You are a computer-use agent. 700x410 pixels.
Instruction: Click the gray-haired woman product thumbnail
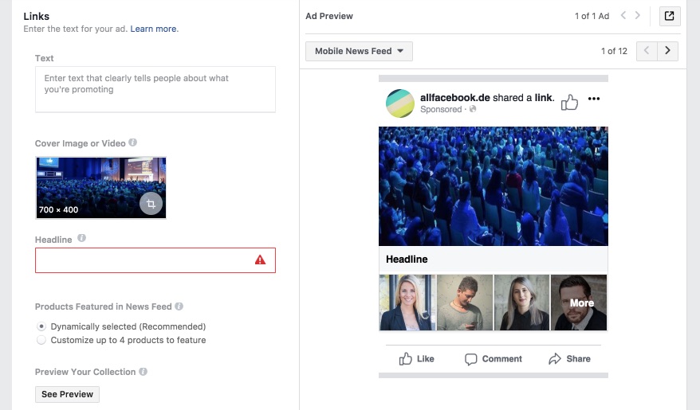522,303
